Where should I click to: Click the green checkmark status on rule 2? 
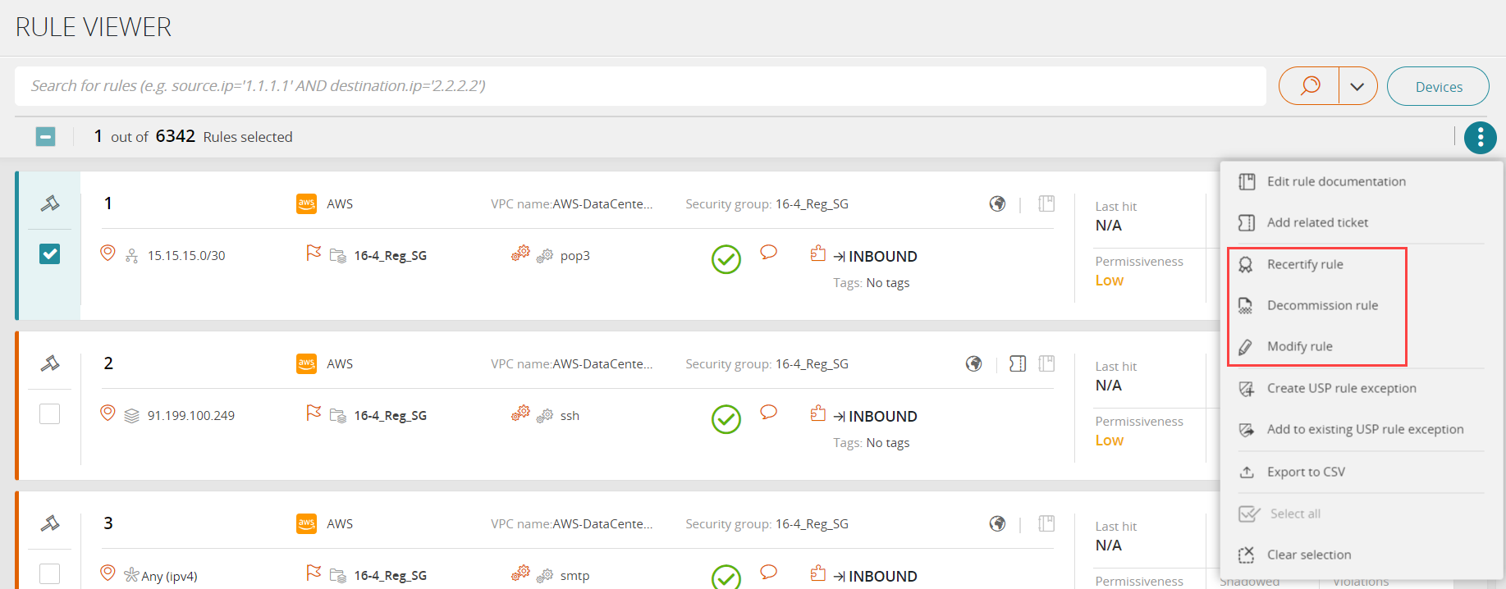726,419
